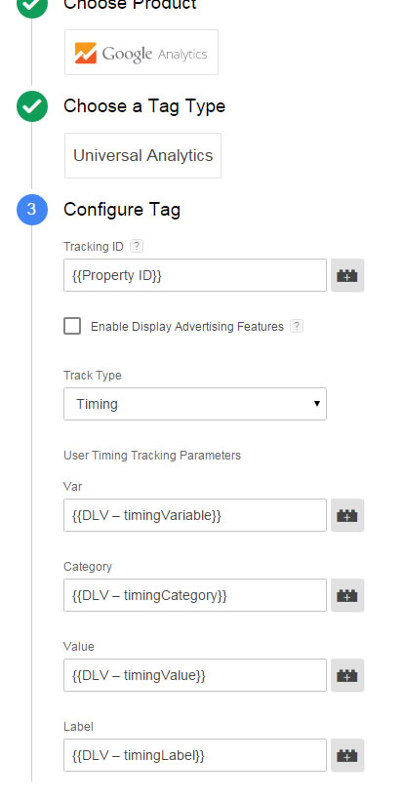Open the Track Type dropdown
The image size is (402, 800).
pos(195,404)
